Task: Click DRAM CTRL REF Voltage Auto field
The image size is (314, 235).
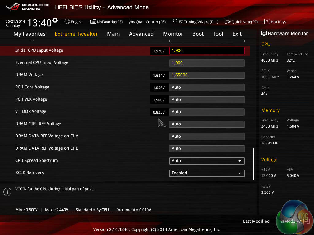Action: coord(207,124)
